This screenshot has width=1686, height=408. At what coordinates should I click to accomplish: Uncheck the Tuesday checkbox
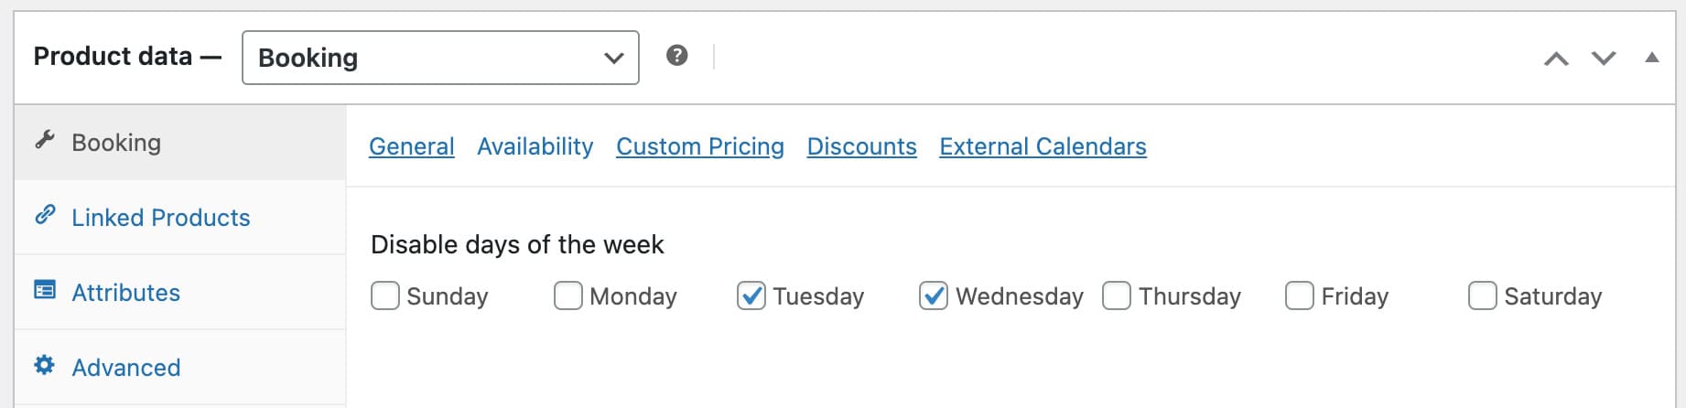coord(751,295)
